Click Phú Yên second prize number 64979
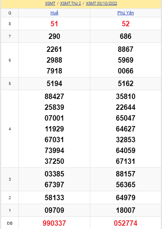162x229 pixels. pos(126,198)
